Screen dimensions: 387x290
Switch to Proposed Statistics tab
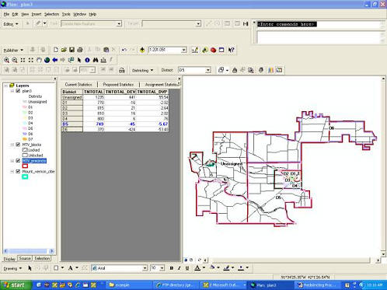pos(118,85)
